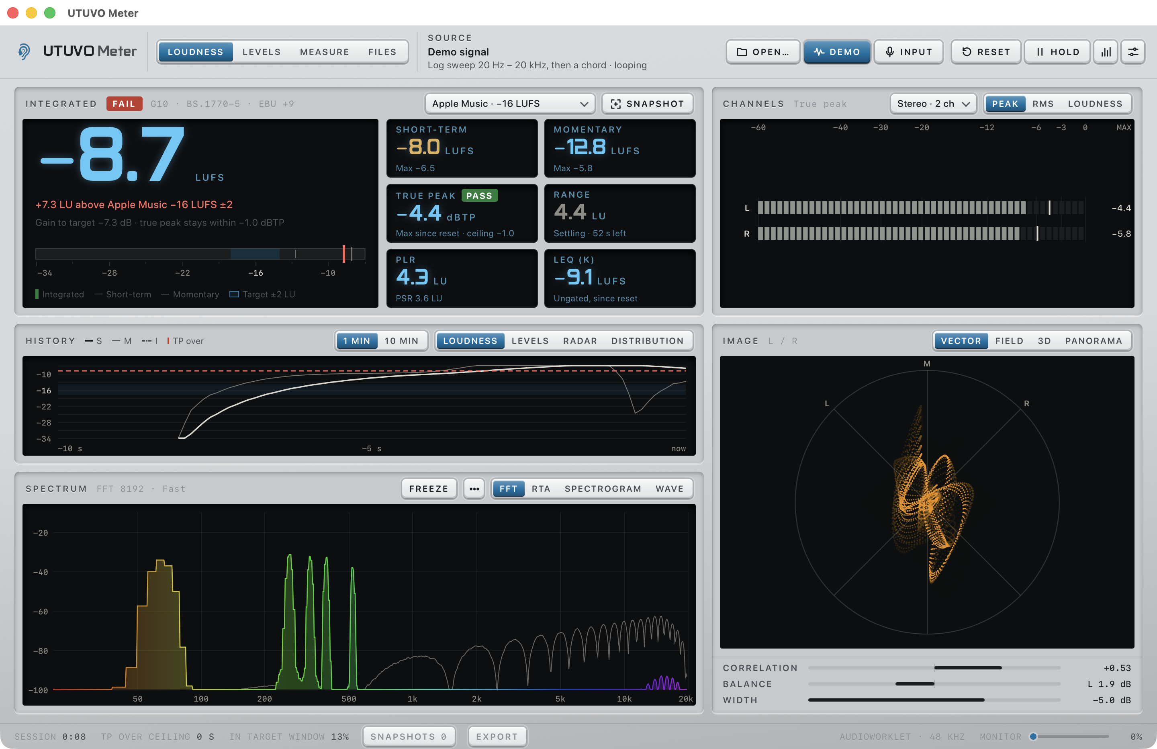The image size is (1157, 749).
Task: Enable Peak channel metering mode
Action: [1005, 104]
